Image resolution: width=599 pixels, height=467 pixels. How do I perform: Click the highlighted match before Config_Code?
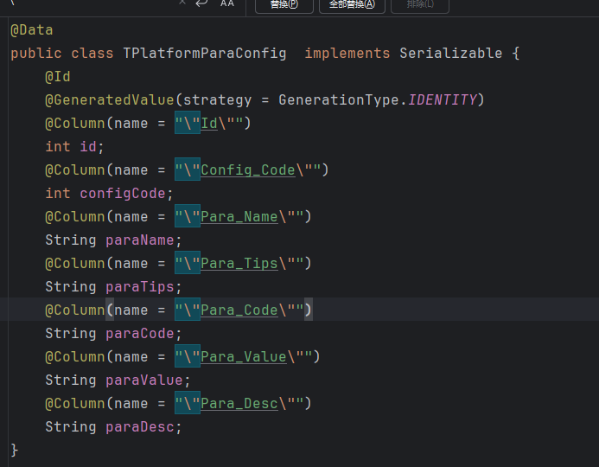pyautogui.click(x=188, y=170)
